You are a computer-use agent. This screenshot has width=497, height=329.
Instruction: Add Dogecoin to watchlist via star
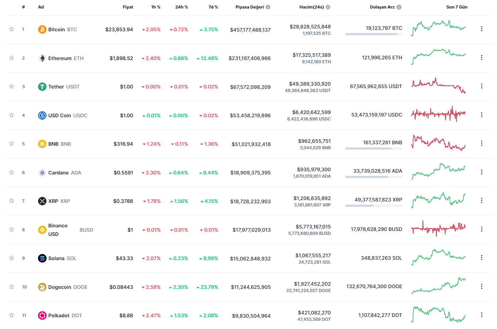click(11, 287)
